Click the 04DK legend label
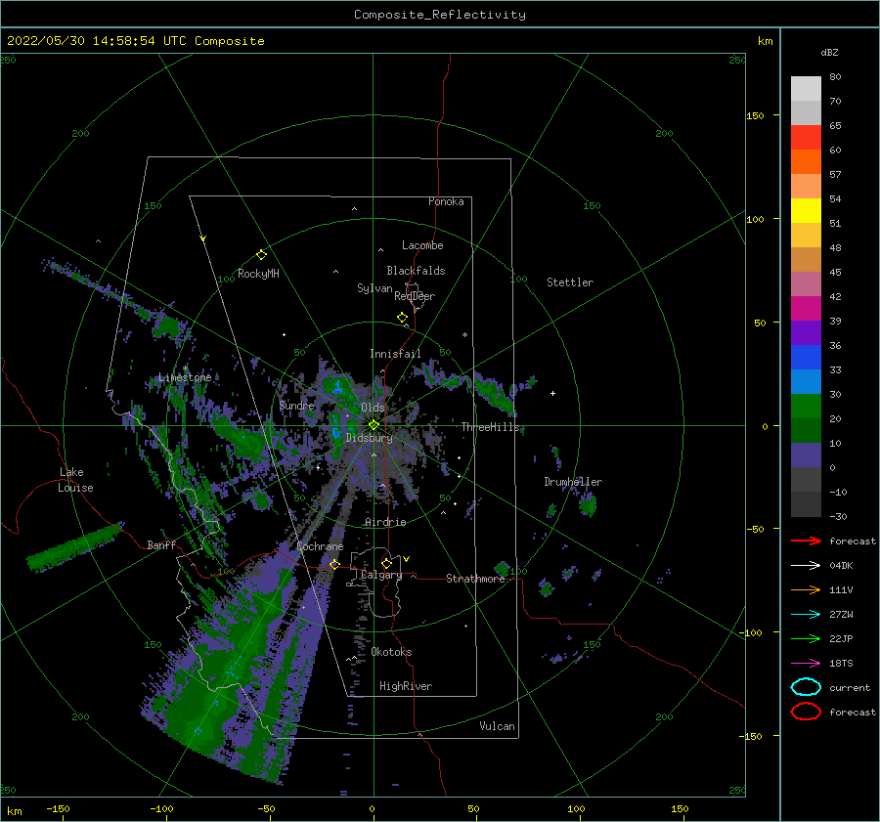 click(x=841, y=566)
